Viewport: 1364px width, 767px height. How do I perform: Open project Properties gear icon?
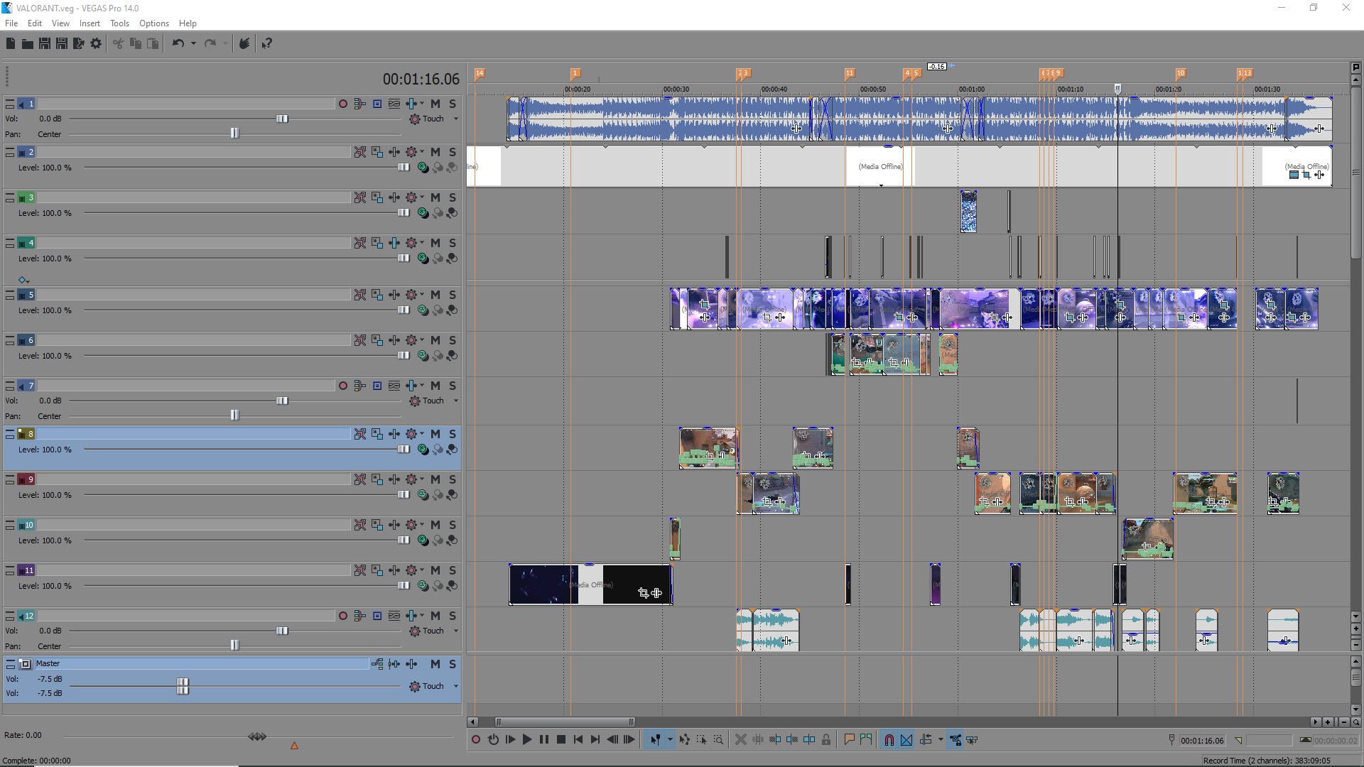pos(96,44)
